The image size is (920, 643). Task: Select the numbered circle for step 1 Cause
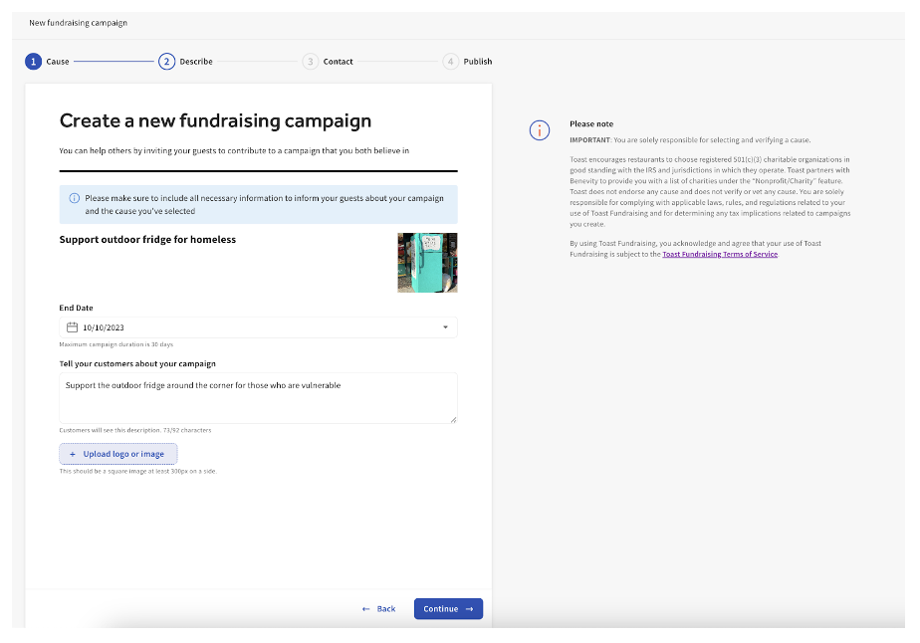(x=33, y=61)
